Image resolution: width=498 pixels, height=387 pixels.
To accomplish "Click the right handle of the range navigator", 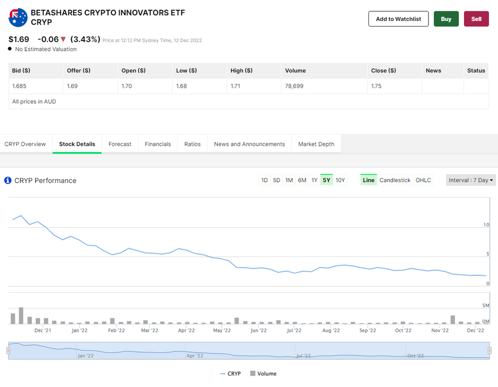I will click(490, 350).
